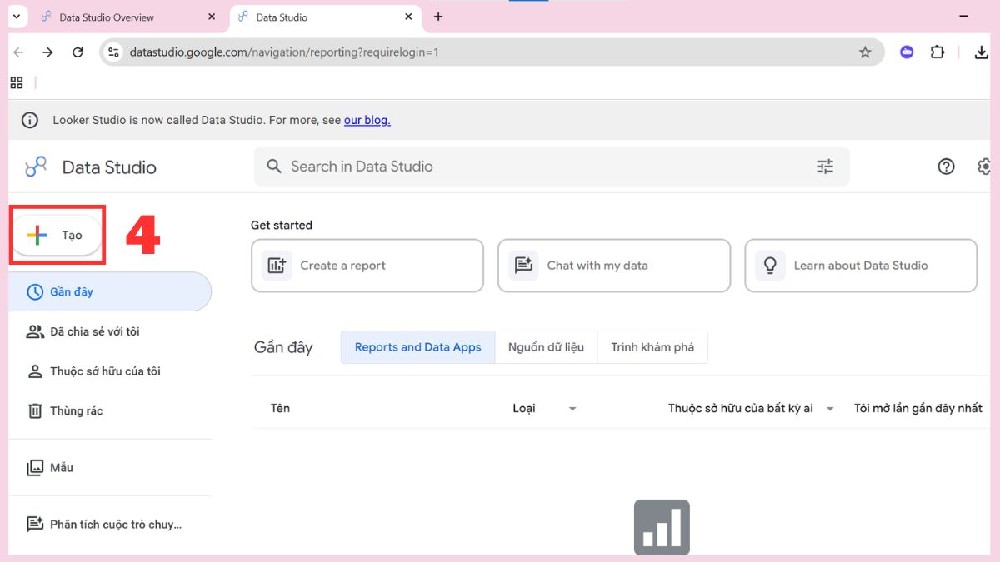The height and width of the screenshot is (562, 1000).
Task: Sort by Tôi mở lần gần đây nhất
Action: [x=918, y=408]
